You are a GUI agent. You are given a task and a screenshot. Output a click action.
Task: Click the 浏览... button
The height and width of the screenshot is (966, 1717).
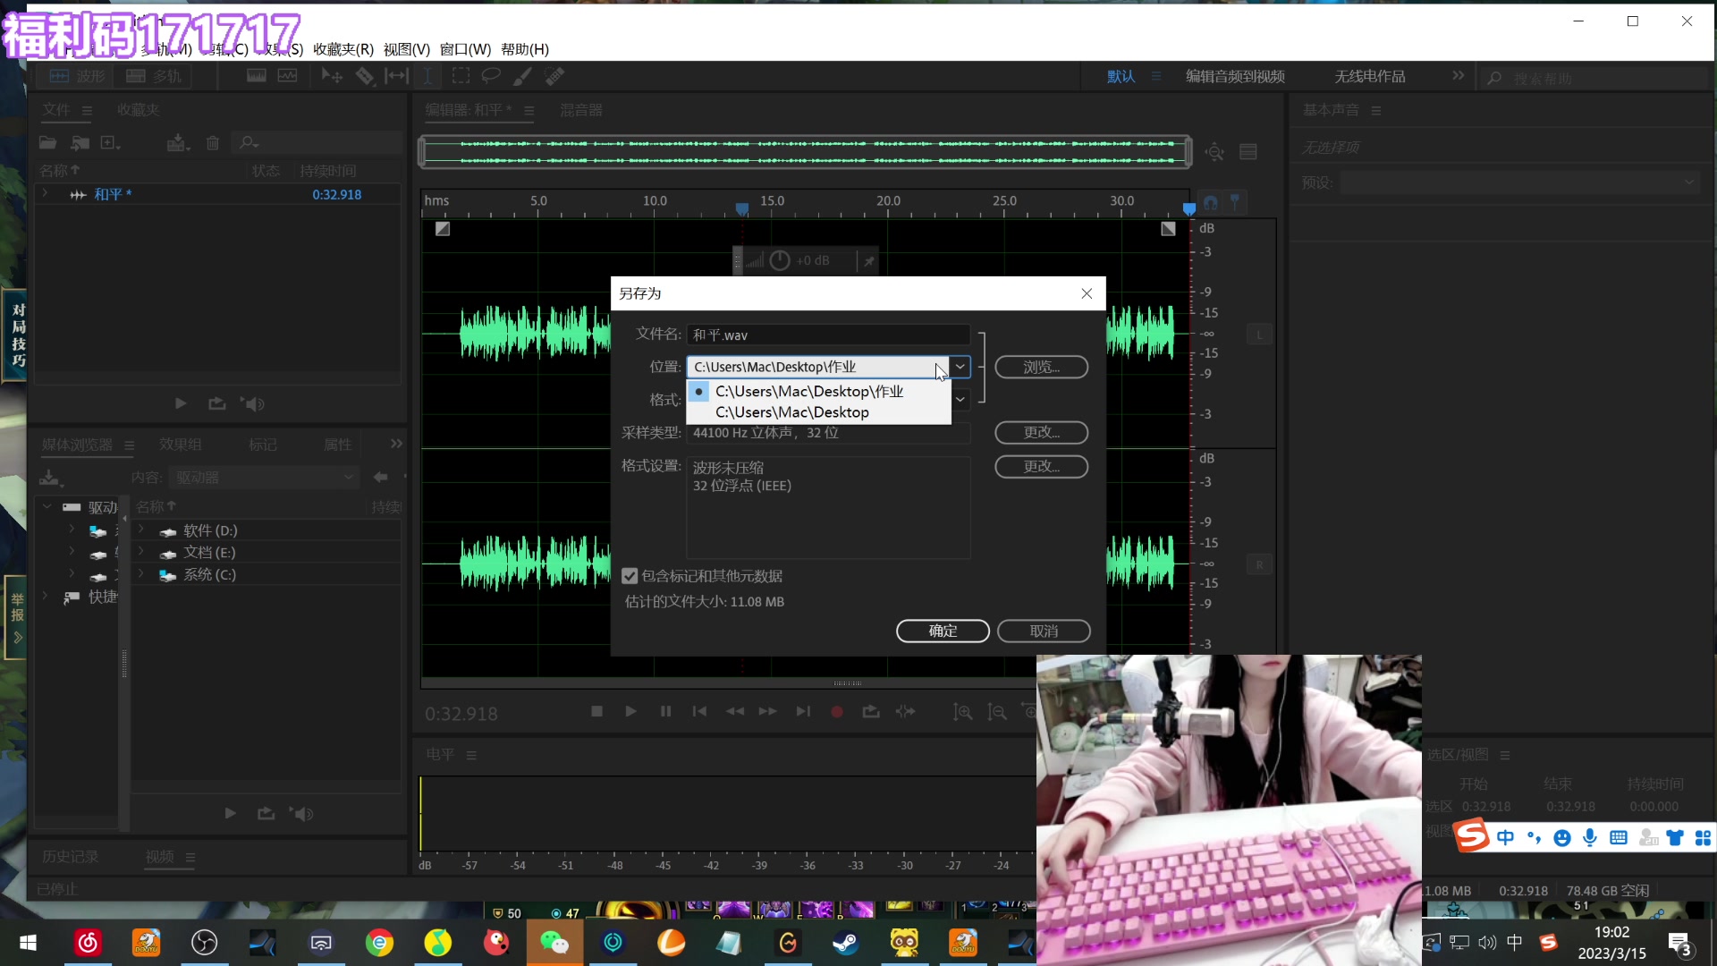pyautogui.click(x=1041, y=367)
